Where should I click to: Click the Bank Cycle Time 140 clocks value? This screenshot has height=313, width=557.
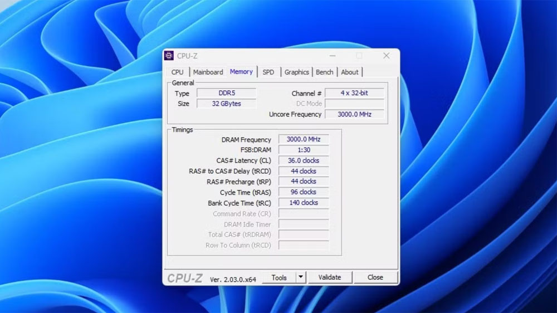pos(304,203)
